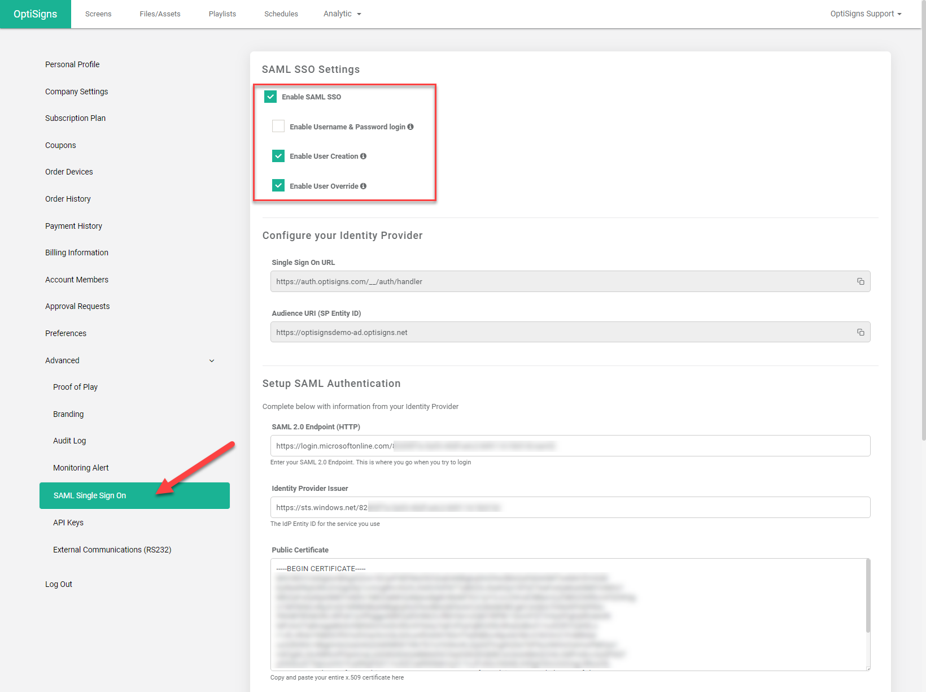Click the certificate textarea scrollbar

(x=868, y=596)
